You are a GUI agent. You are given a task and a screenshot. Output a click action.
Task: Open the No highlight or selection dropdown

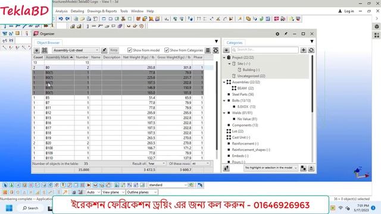271,168
